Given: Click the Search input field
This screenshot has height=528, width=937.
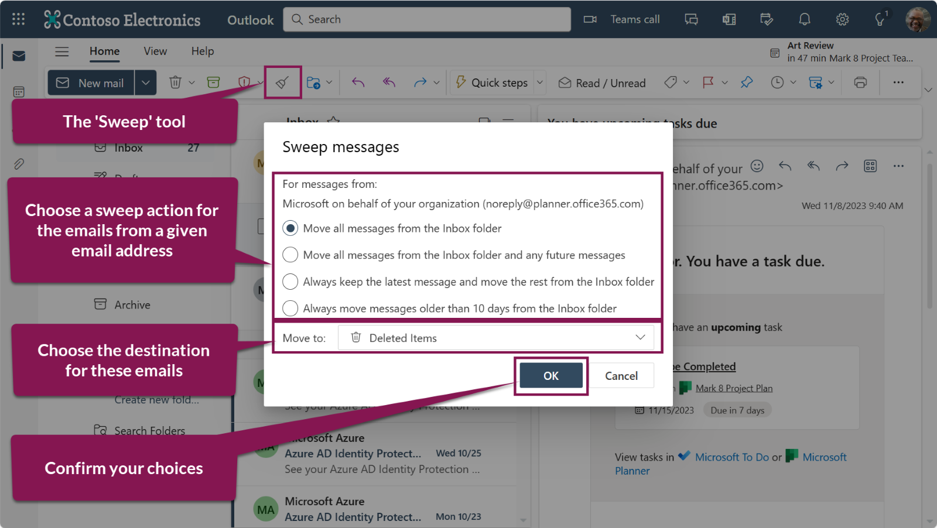Looking at the screenshot, I should [427, 19].
